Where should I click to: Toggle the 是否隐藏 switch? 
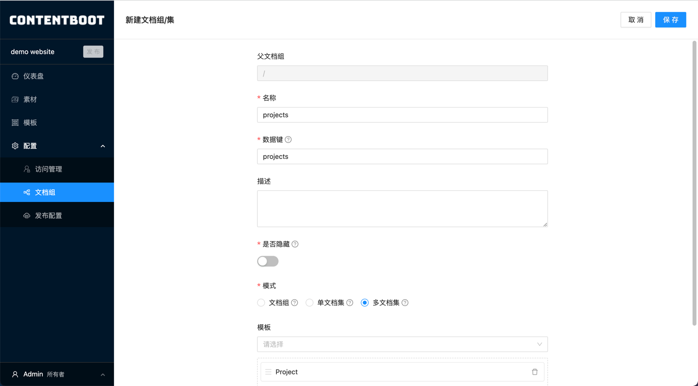pyautogui.click(x=268, y=261)
